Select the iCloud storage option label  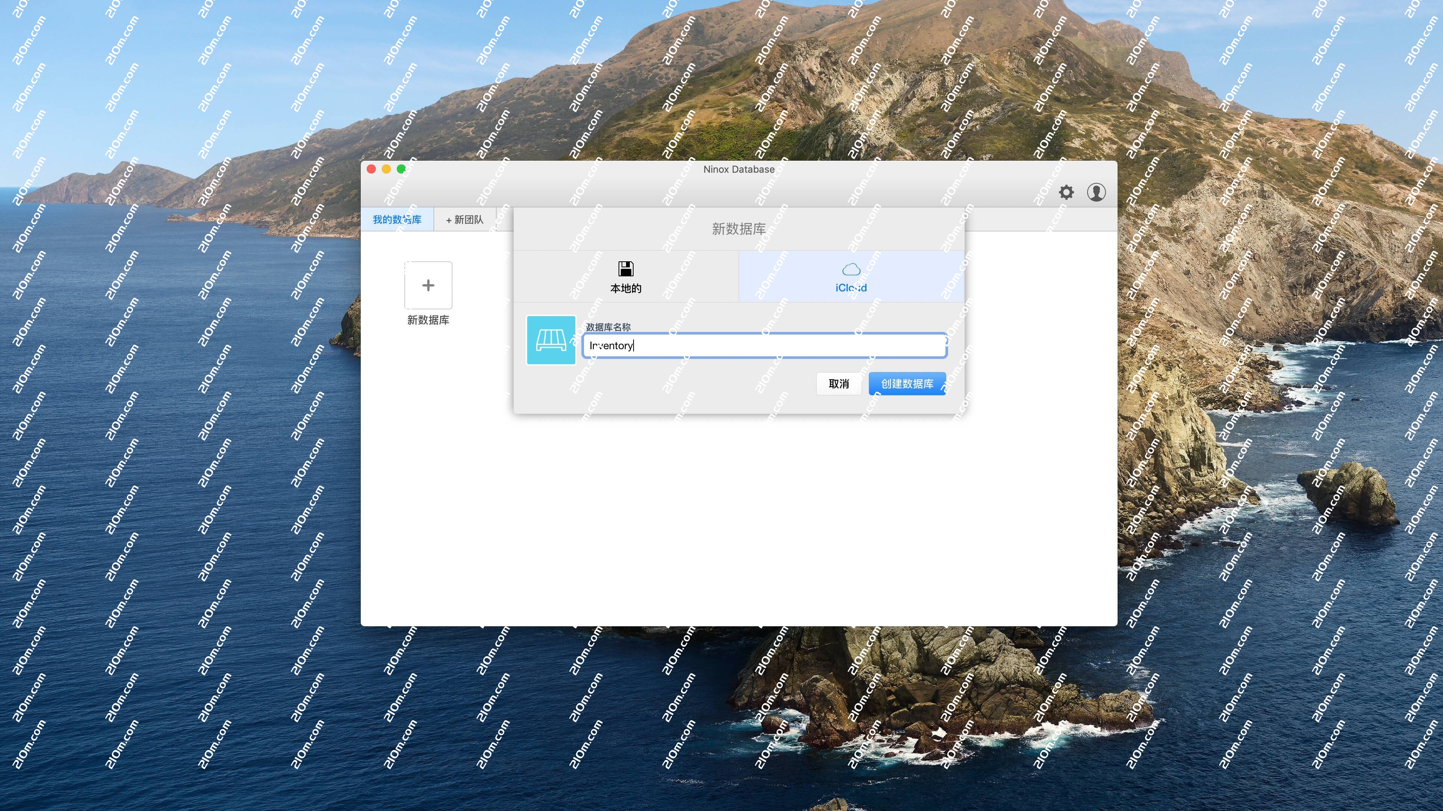coord(851,288)
